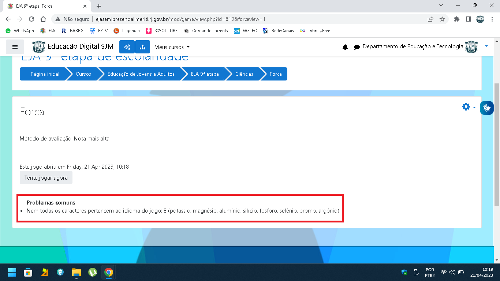Image resolution: width=500 pixels, height=281 pixels.
Task: Open the RedeCanais bookmark
Action: (278, 31)
